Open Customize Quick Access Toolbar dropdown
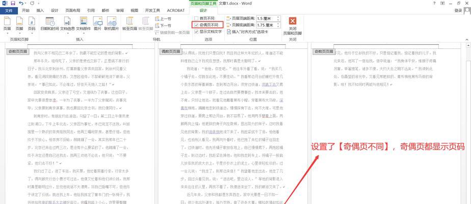The height and width of the screenshot is (204, 471). 40,3
